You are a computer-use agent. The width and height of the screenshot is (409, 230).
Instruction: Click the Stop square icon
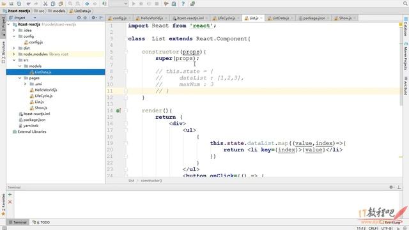click(x=157, y=4)
